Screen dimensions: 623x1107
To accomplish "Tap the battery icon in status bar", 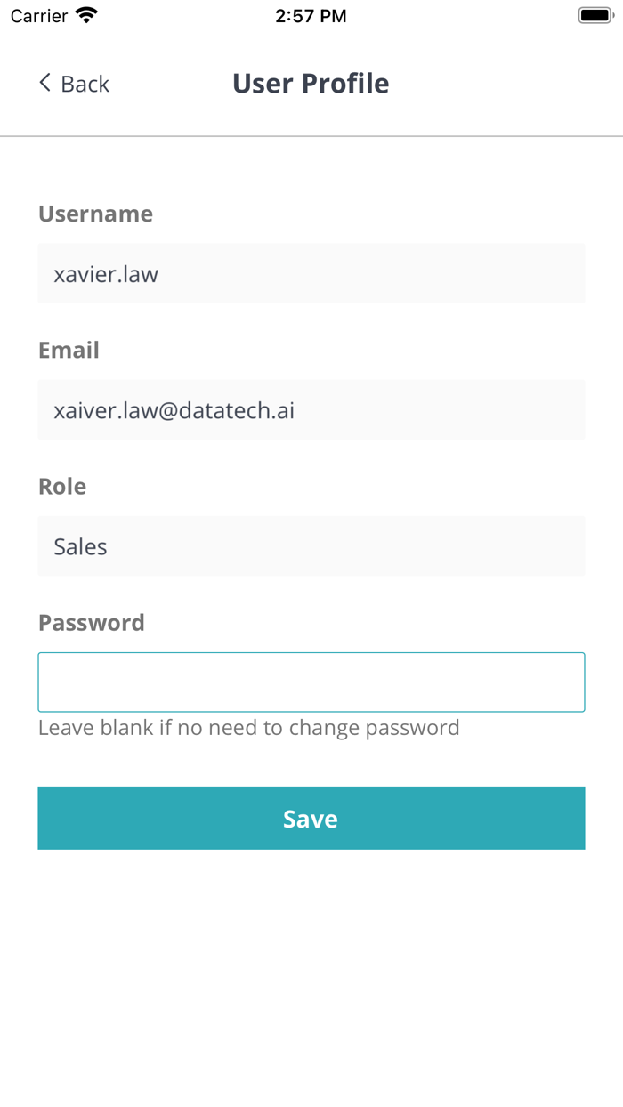I will pos(594,15).
